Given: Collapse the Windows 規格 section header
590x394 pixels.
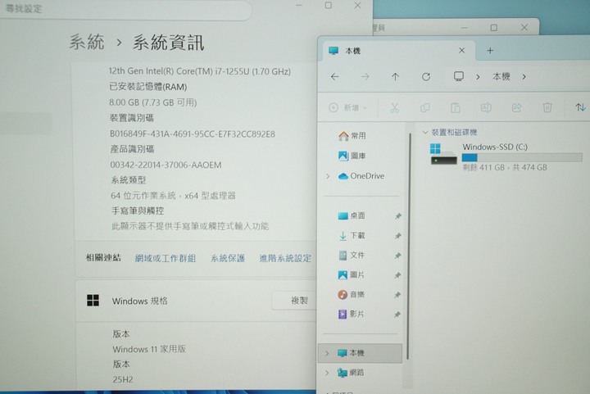Looking at the screenshot, I should (196, 301).
